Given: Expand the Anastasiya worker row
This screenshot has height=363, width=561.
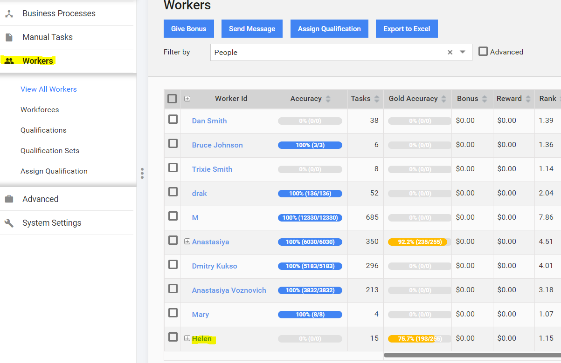Looking at the screenshot, I should [x=187, y=242].
